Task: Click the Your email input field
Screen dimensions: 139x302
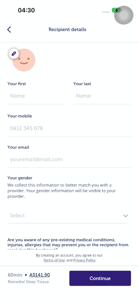Action: coord(69,160)
